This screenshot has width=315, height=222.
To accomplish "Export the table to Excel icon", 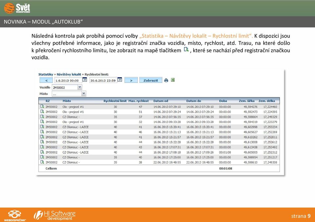I will 173,80.
